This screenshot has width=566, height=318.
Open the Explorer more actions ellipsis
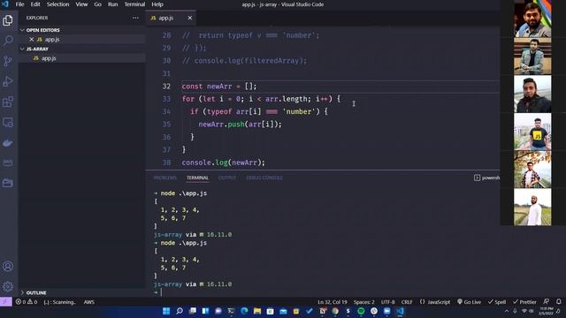click(135, 18)
